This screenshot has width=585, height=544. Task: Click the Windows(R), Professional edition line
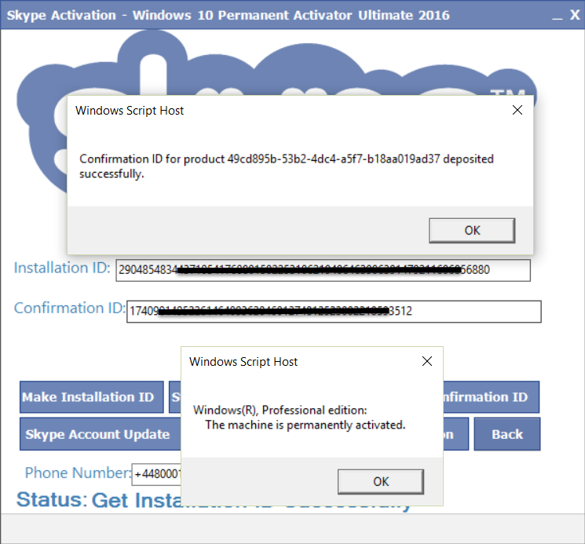click(x=280, y=410)
